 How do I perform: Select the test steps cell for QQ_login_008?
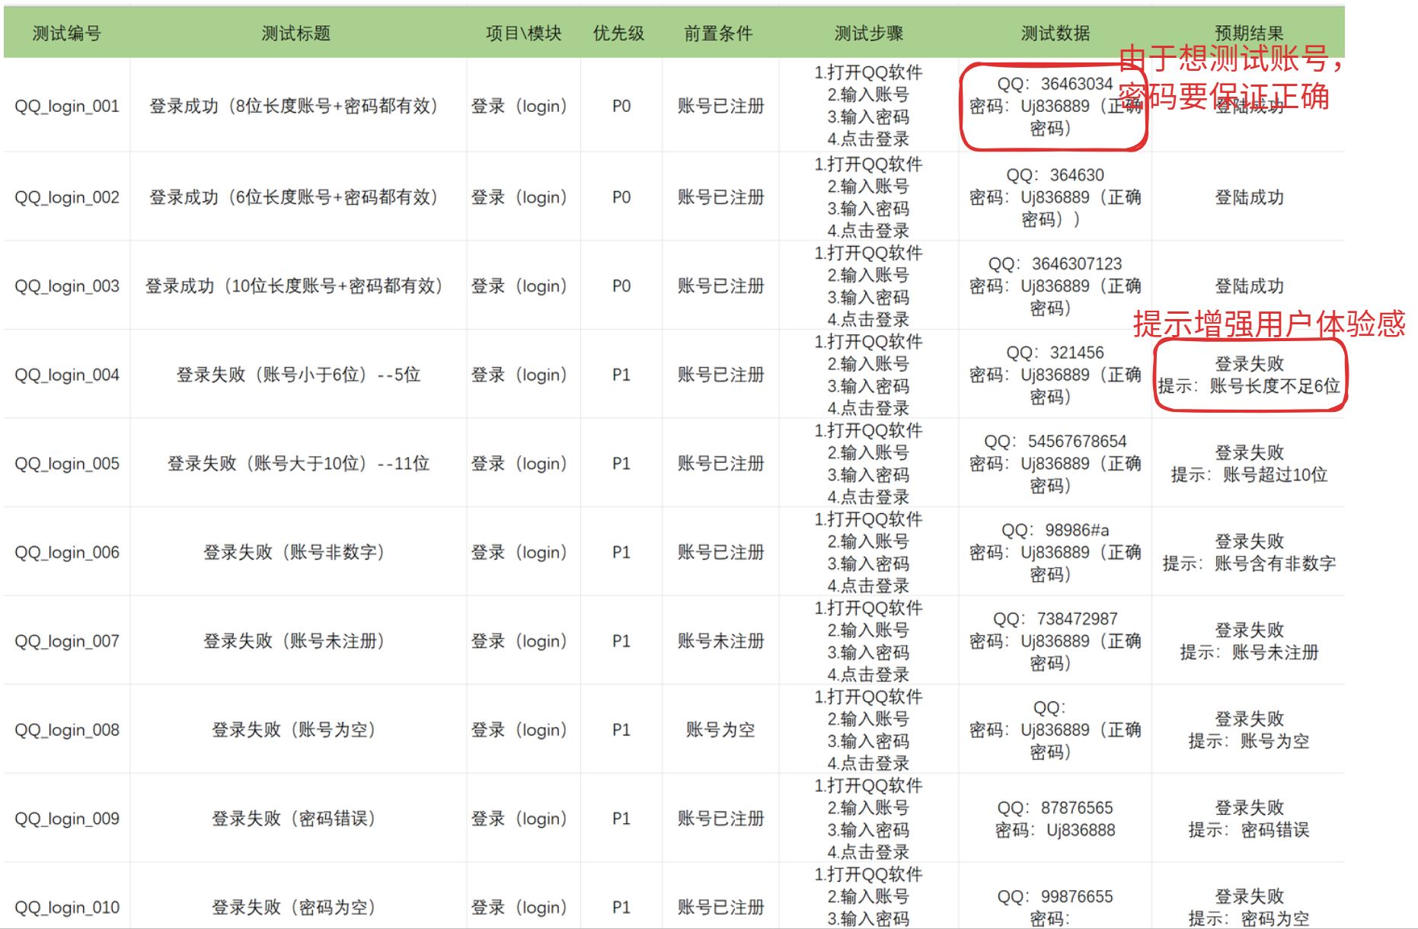click(868, 730)
